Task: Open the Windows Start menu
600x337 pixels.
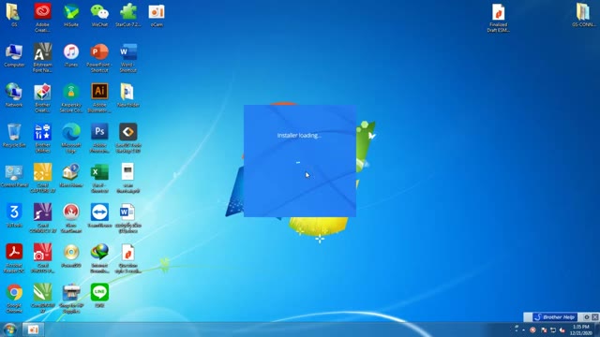Action: [10, 330]
